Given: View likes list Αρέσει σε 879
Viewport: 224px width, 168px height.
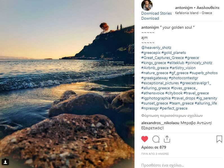Looking at the screenshot, I should [154, 147].
